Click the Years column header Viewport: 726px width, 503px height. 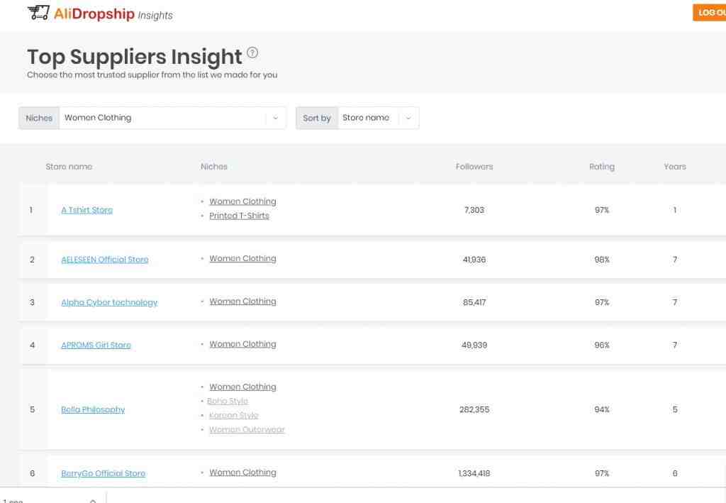[675, 167]
